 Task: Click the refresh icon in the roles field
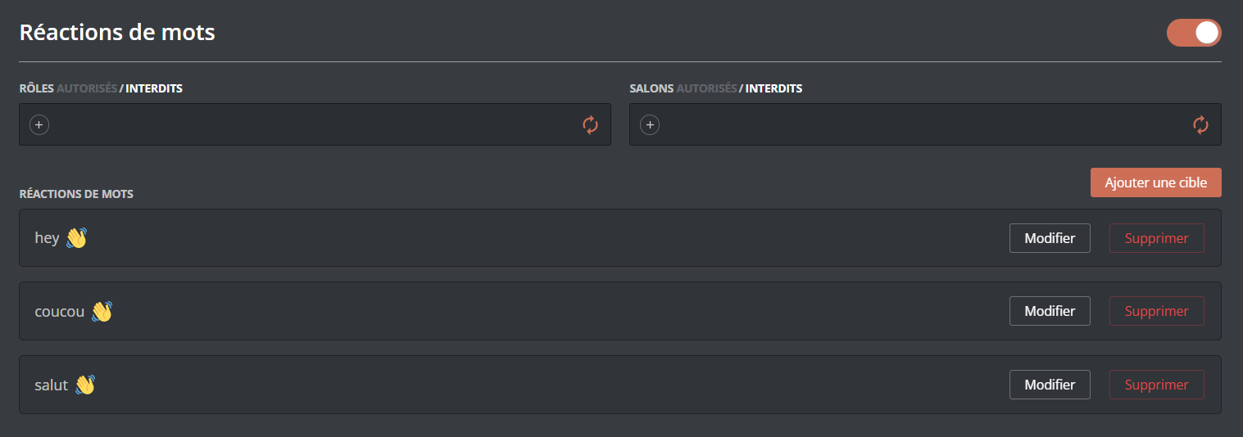[590, 124]
